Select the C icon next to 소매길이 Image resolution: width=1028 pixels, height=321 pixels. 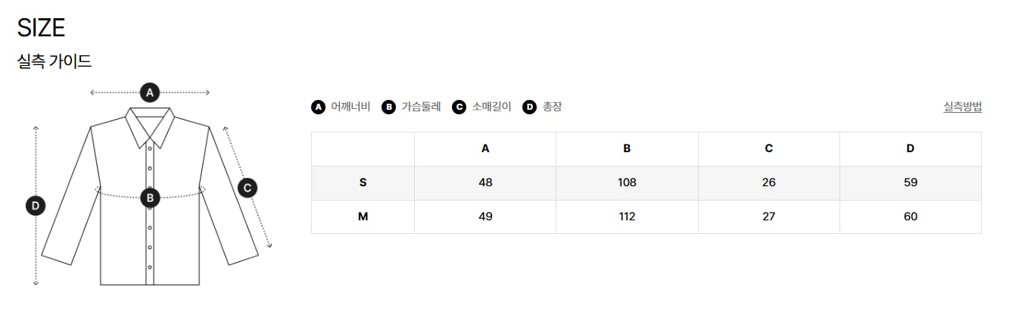[x=459, y=107]
